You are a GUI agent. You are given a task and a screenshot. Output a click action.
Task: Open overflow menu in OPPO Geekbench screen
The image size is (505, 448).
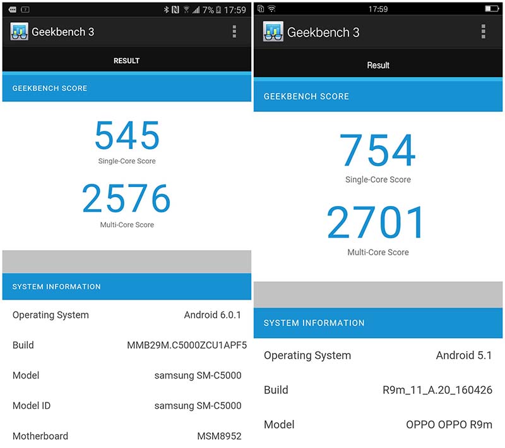(483, 32)
